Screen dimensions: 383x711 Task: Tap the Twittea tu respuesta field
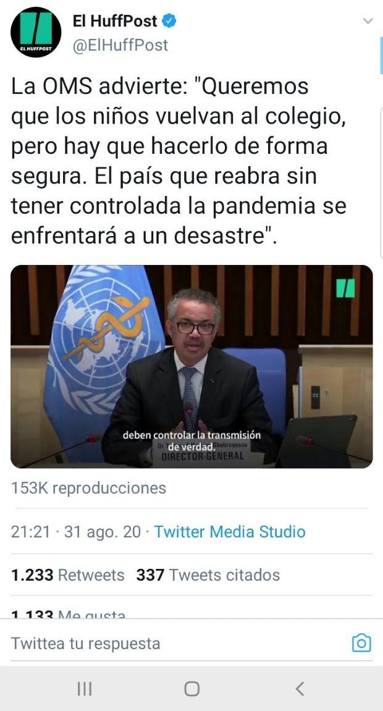(176, 644)
